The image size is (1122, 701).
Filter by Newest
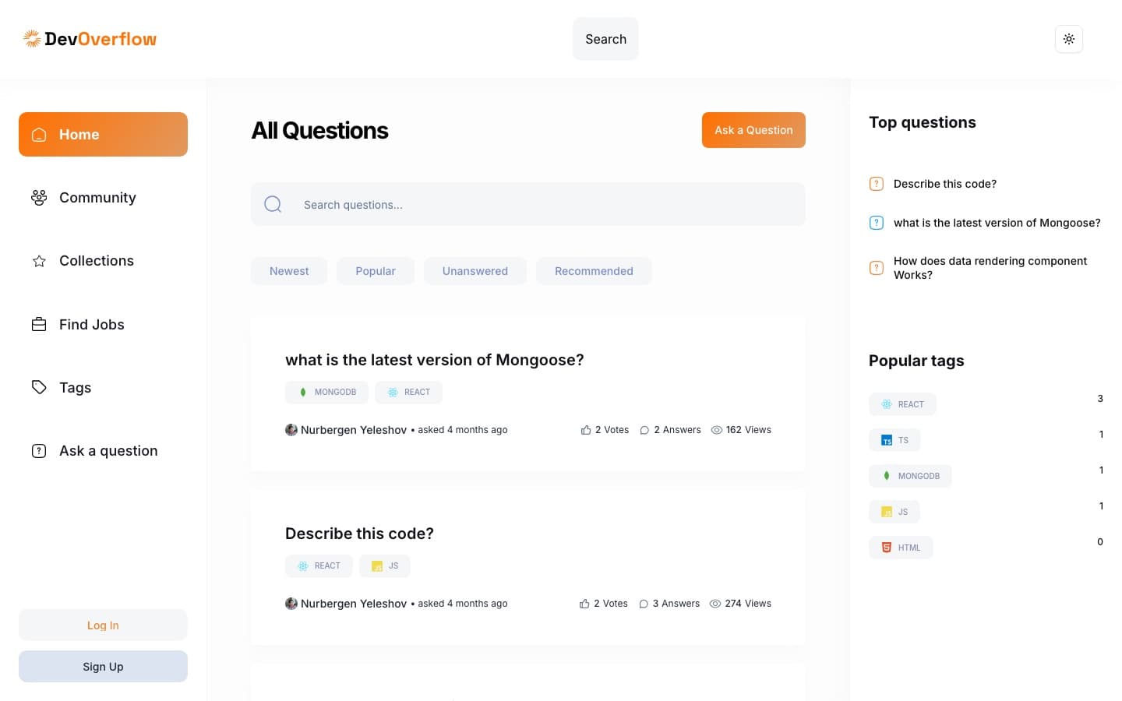[x=289, y=271]
